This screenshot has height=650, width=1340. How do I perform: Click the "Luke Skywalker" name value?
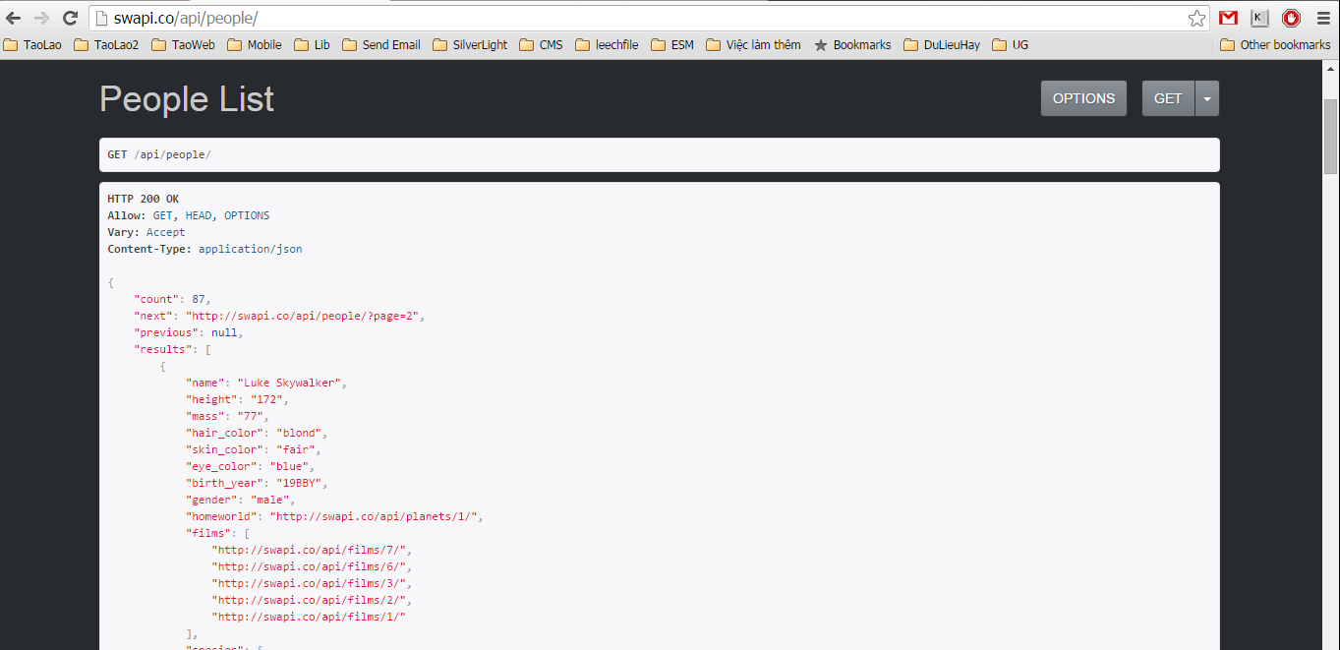(289, 383)
